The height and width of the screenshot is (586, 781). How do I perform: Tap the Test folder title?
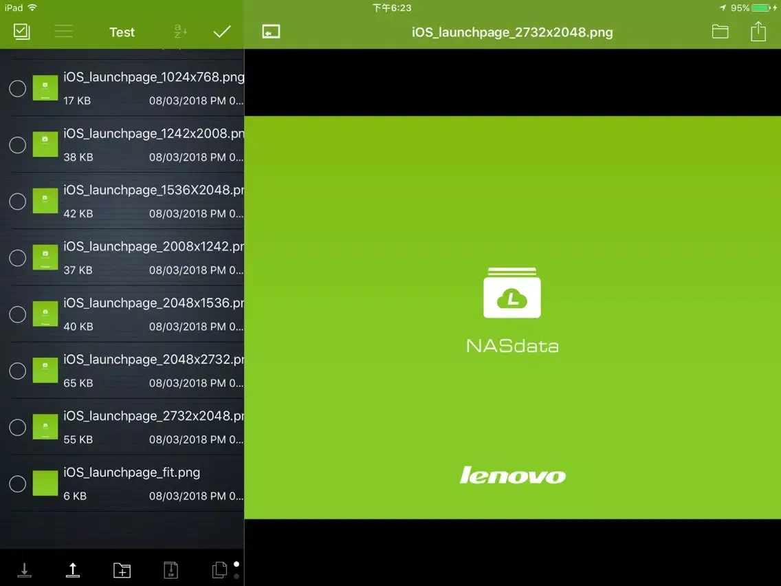(122, 32)
